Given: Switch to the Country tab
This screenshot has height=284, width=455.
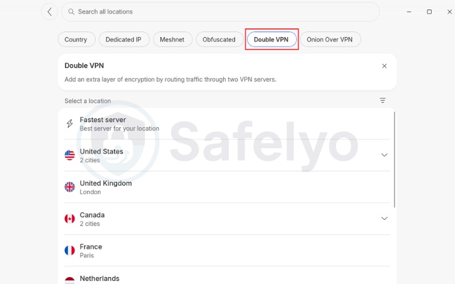Looking at the screenshot, I should point(77,39).
